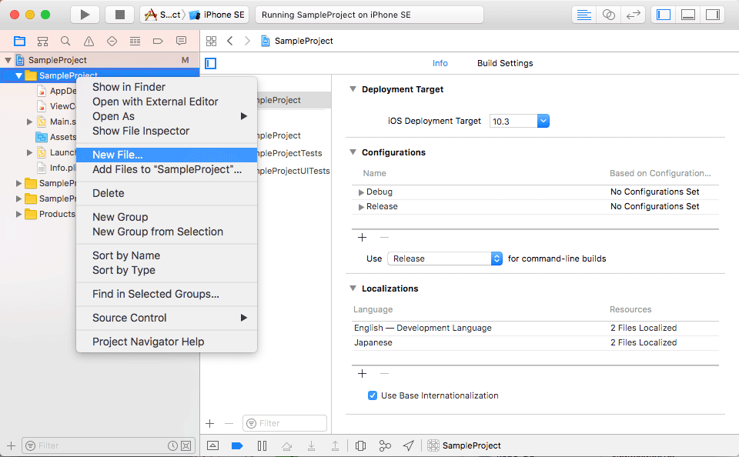Viewport: 739px width, 457px height.
Task: Open the Issue navigator warning icon
Action: pos(89,41)
